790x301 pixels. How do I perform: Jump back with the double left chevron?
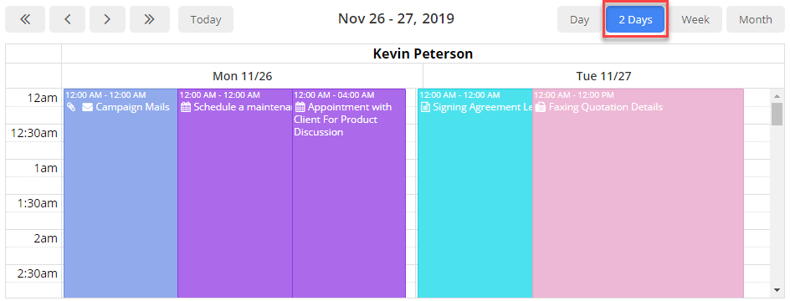[x=25, y=19]
